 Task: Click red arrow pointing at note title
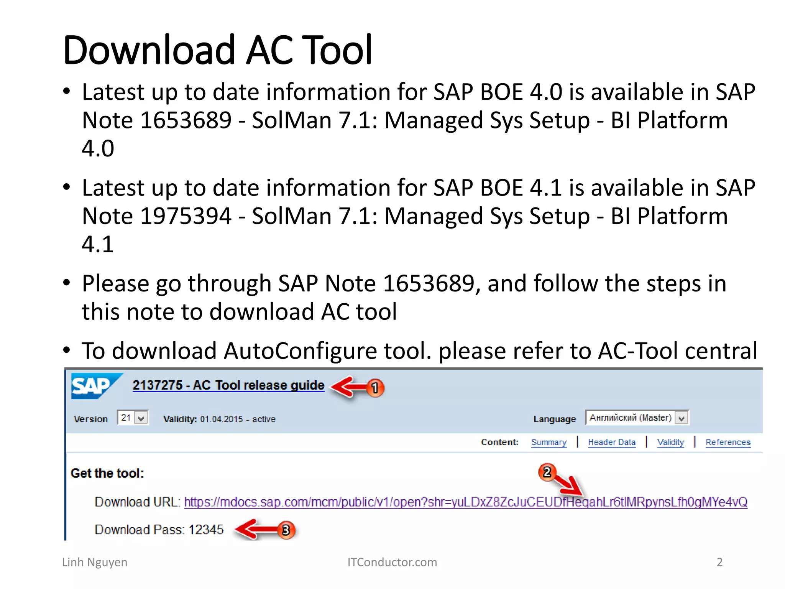pyautogui.click(x=347, y=387)
